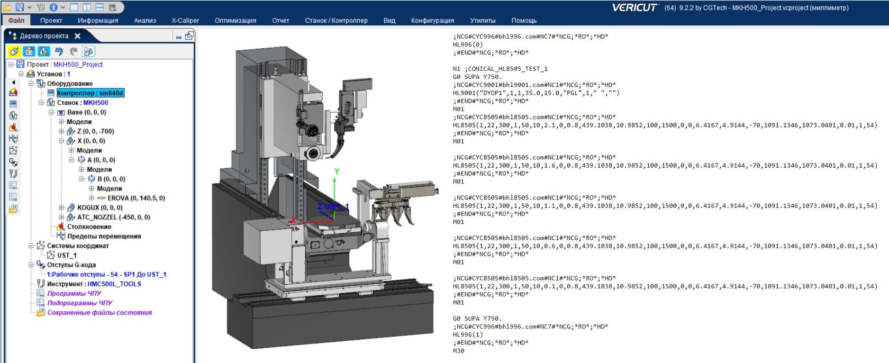Click the blue Info icon
889x363 pixels.
tap(53, 7)
